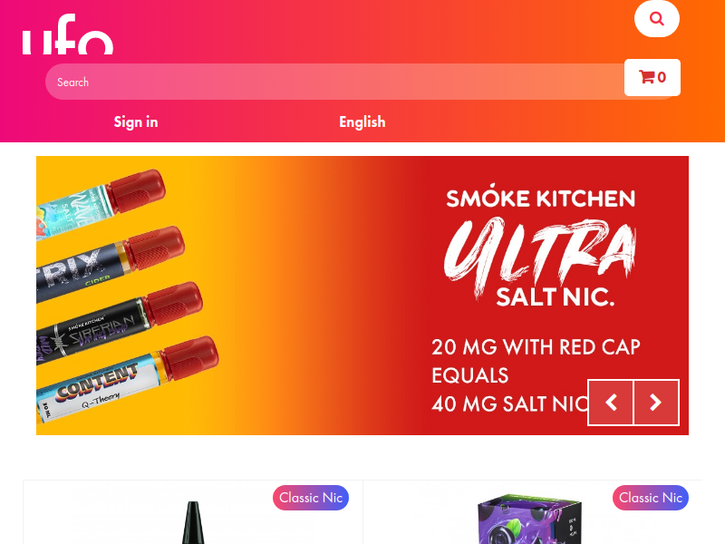
Task: Advance to next banner slide arrow
Action: point(656,403)
